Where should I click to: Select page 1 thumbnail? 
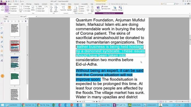click(x=15, y=30)
